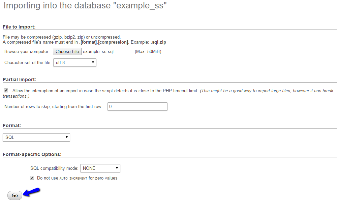
Task: Click Go below Format-Specific Options
Action: pyautogui.click(x=15, y=195)
